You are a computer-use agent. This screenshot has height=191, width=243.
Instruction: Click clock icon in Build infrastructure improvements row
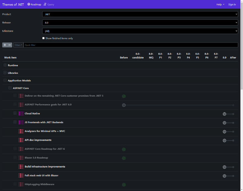click(x=224, y=167)
